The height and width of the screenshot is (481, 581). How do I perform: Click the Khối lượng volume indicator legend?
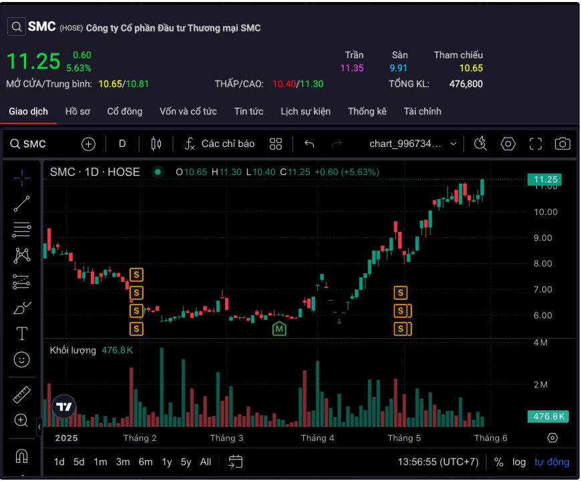(73, 350)
